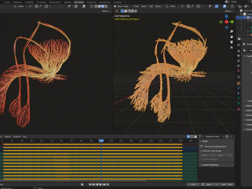Toggle use preview range clock icon
The image size is (252, 189).
pyautogui.click(x=203, y=184)
